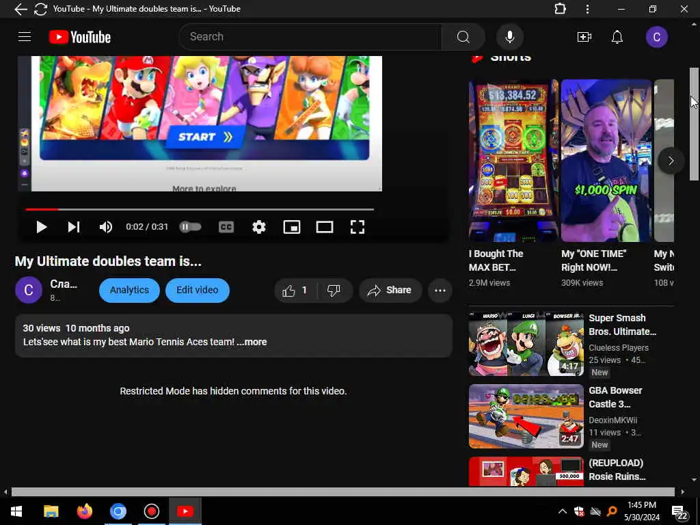
Task: Open the three-dot app menu in the title bar
Action: tap(587, 9)
